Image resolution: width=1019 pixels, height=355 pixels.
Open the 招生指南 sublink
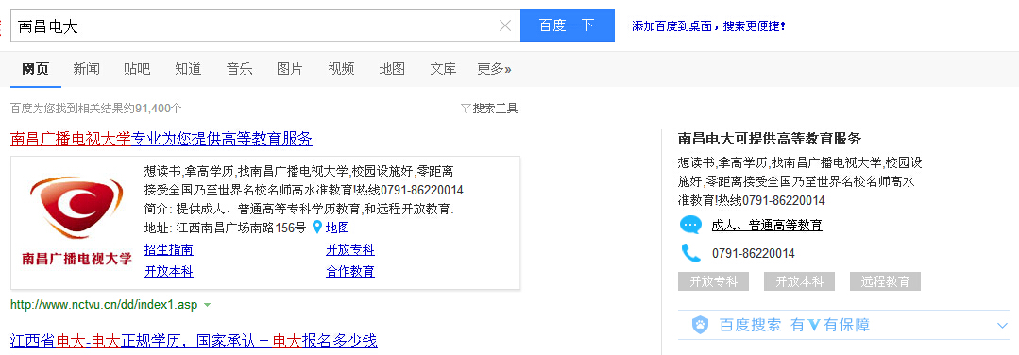[x=168, y=249]
